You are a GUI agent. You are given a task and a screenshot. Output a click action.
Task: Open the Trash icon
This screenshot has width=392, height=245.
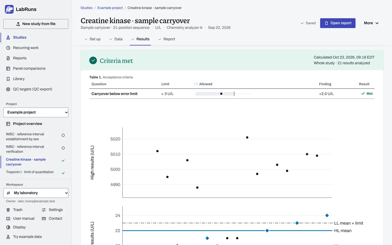tap(8, 210)
